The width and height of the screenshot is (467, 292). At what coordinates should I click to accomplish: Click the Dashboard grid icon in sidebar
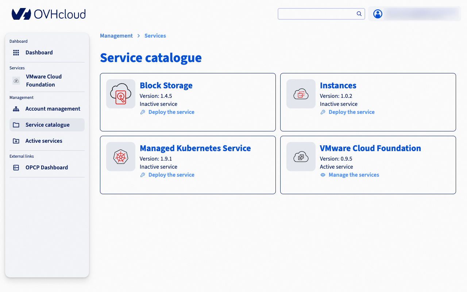[x=16, y=52]
